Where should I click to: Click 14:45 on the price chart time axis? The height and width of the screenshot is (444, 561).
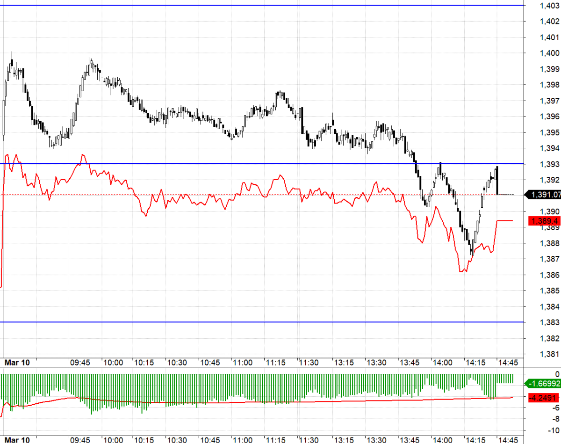tap(507, 363)
